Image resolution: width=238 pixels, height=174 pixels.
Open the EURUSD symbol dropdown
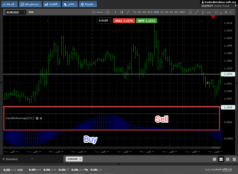tap(16, 12)
